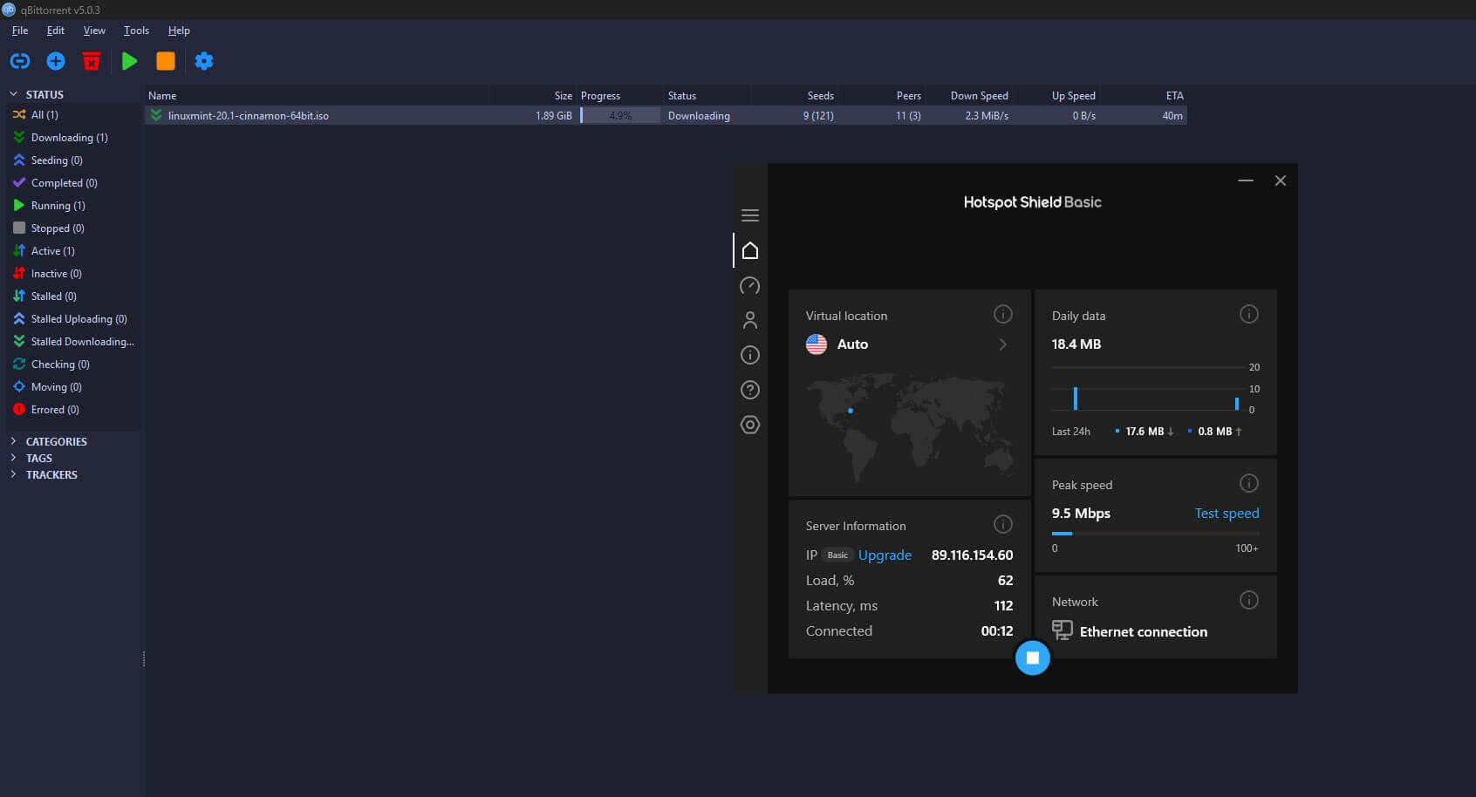The height and width of the screenshot is (797, 1476).
Task: Sort by Seeds column header
Action: pos(795,96)
